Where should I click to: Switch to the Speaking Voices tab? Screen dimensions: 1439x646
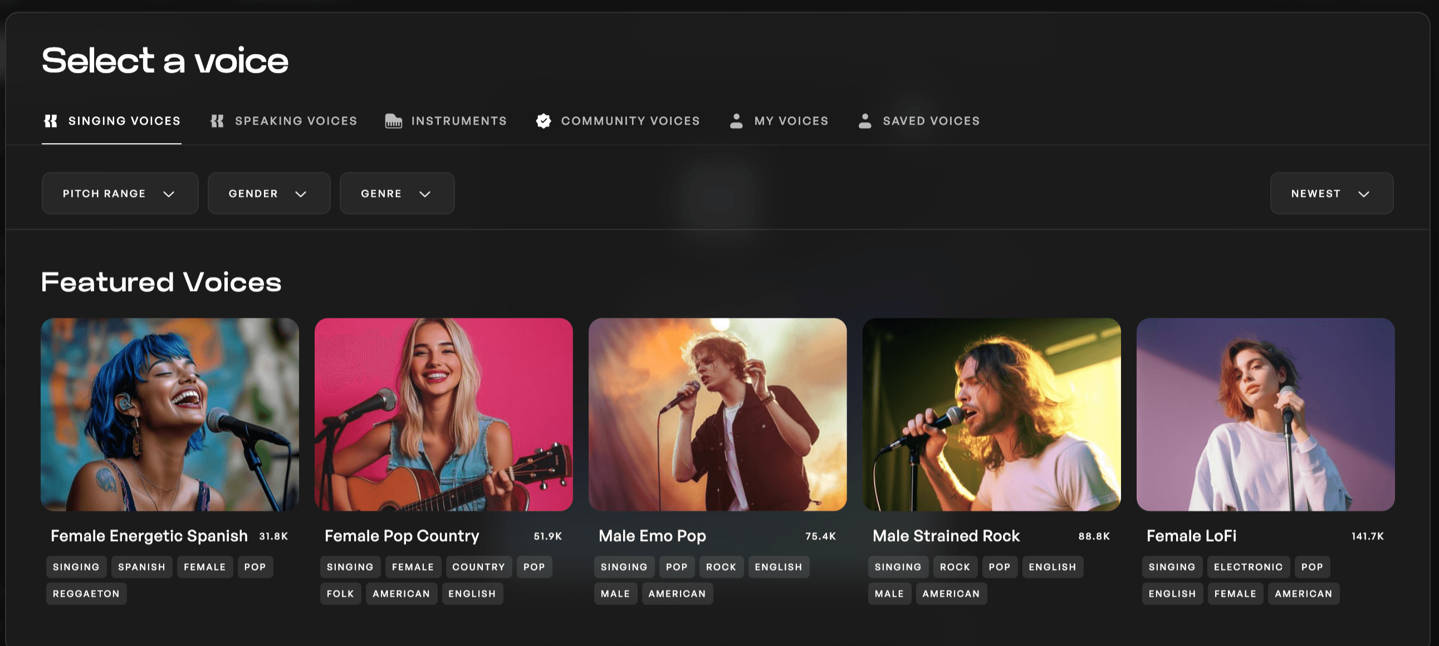pos(284,121)
